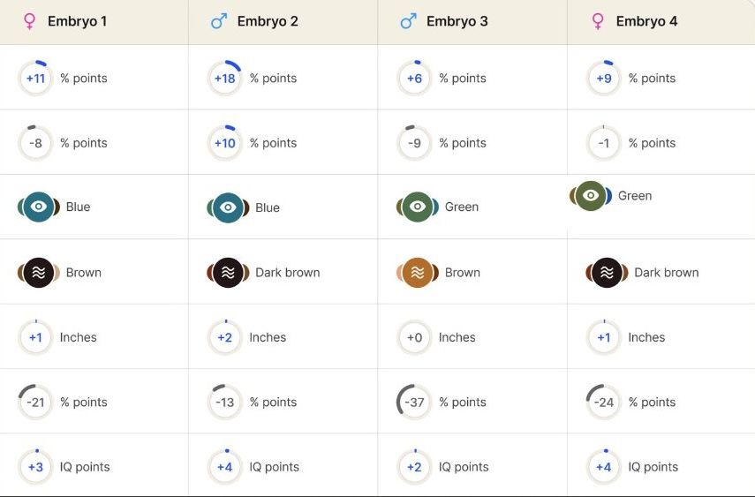Click the -8 % points gauge for Embryo 1
The height and width of the screenshot is (497, 755).
(35, 143)
